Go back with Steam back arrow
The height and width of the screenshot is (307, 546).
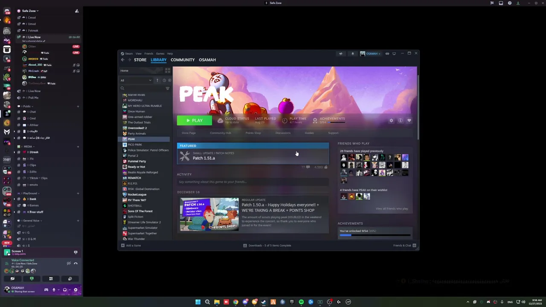click(x=123, y=60)
